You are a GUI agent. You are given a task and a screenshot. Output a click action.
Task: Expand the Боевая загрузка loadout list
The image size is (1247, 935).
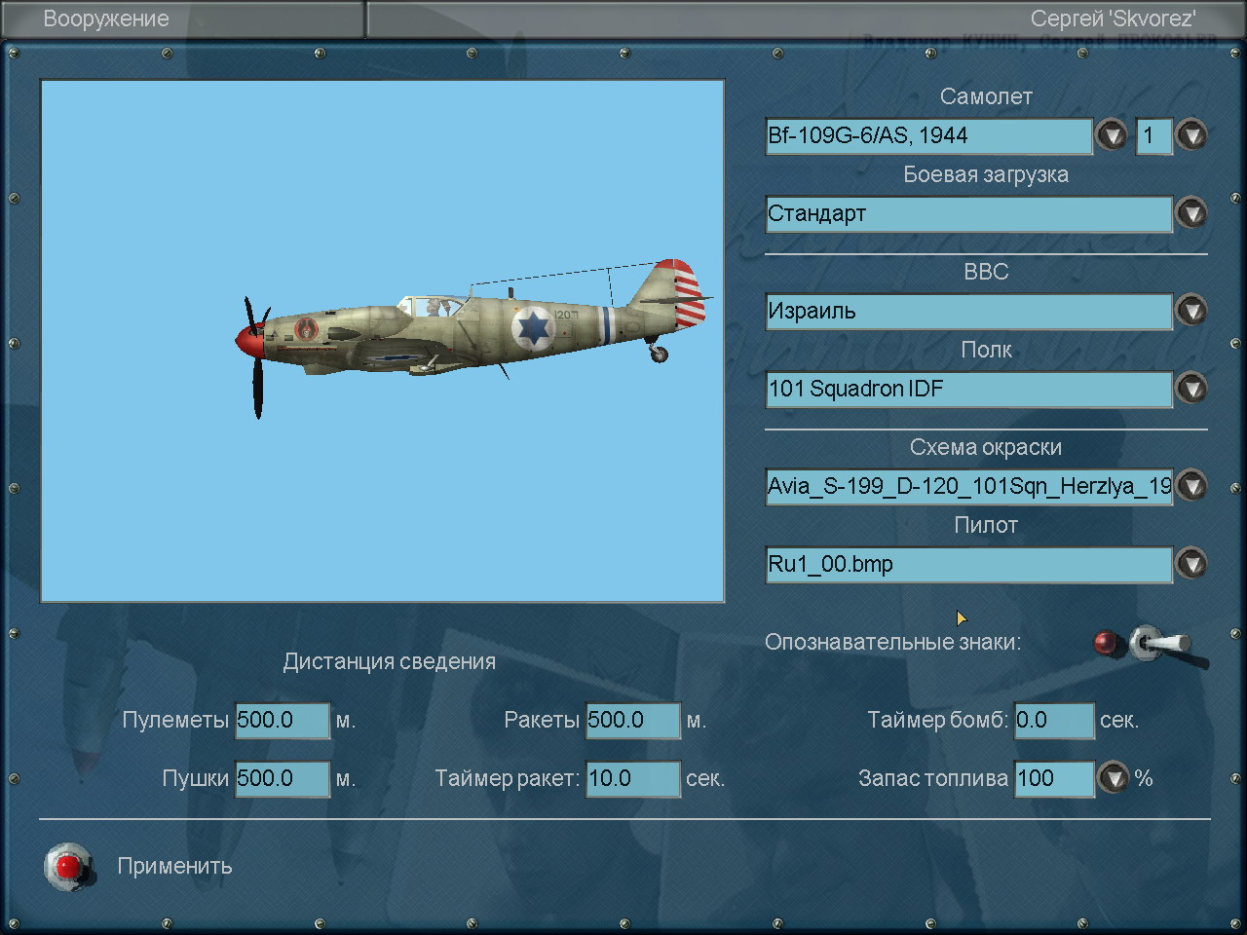[1191, 213]
